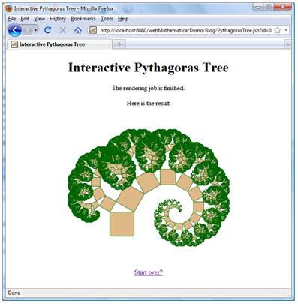Select the Interactive Pythagoras Tree tab
Image resolution: width=298 pixels, height=304 pixels.
pos(59,44)
